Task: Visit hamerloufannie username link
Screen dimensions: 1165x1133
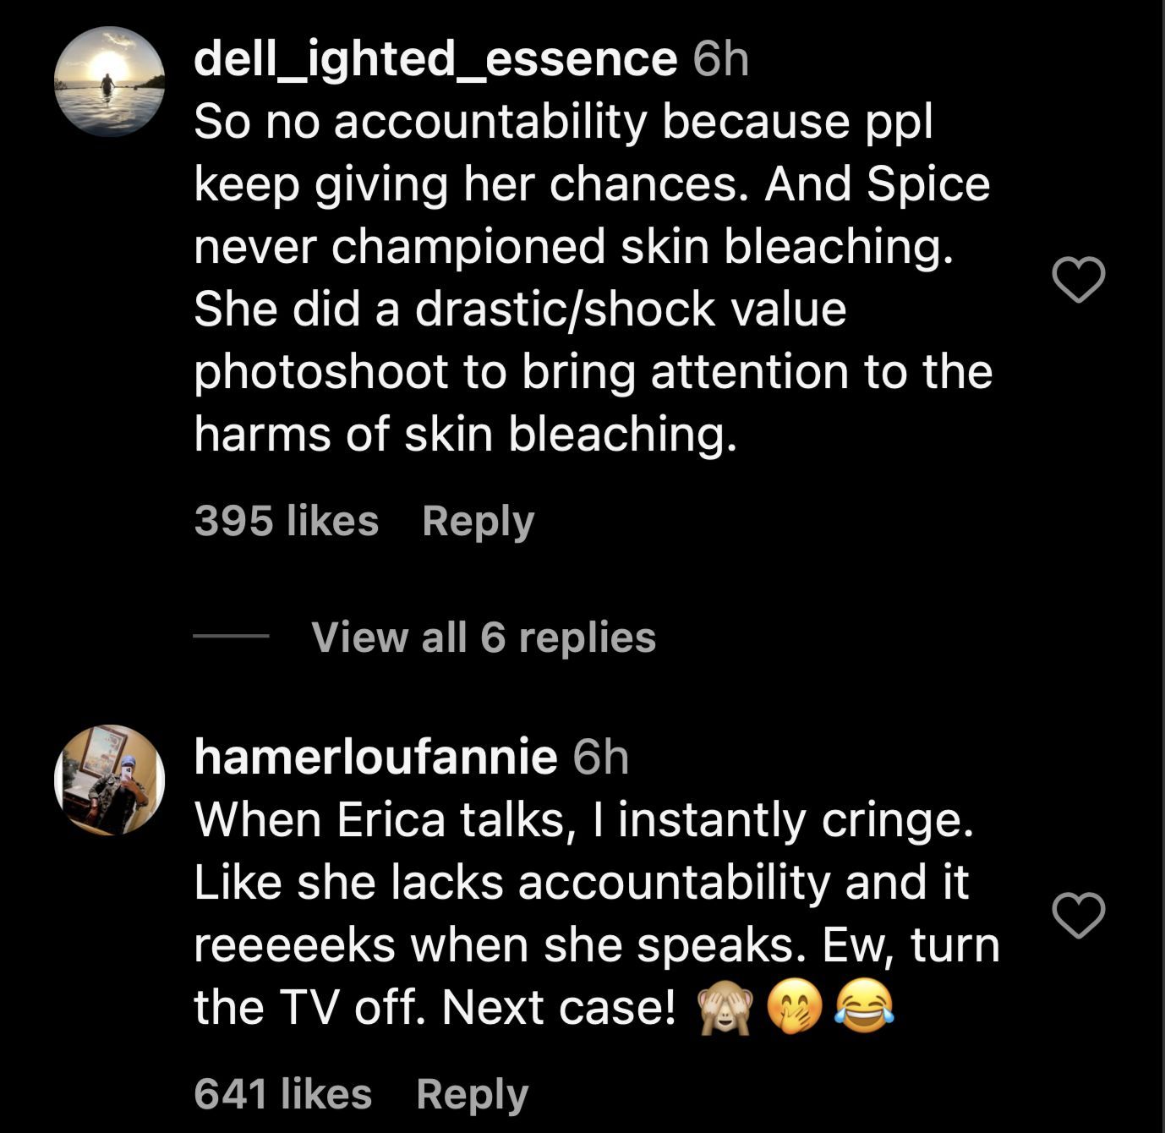Action: pyautogui.click(x=375, y=757)
